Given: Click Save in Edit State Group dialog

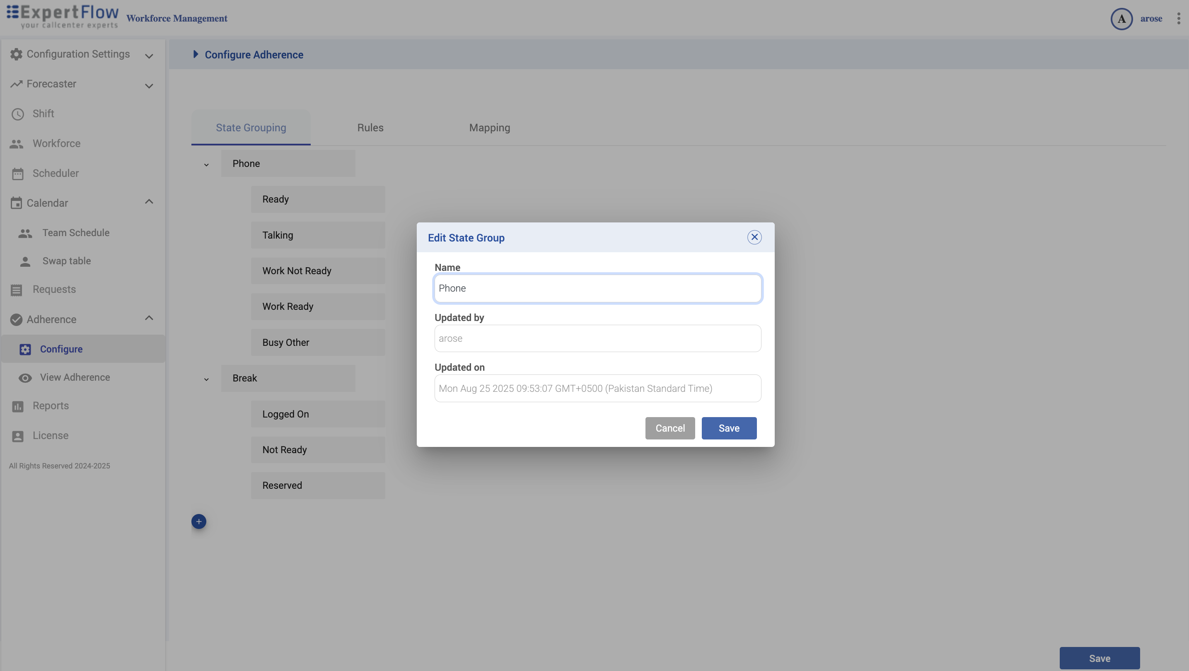Looking at the screenshot, I should coord(729,428).
